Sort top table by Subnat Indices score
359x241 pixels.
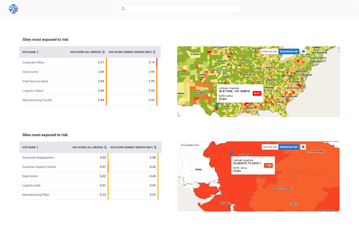[154, 52]
